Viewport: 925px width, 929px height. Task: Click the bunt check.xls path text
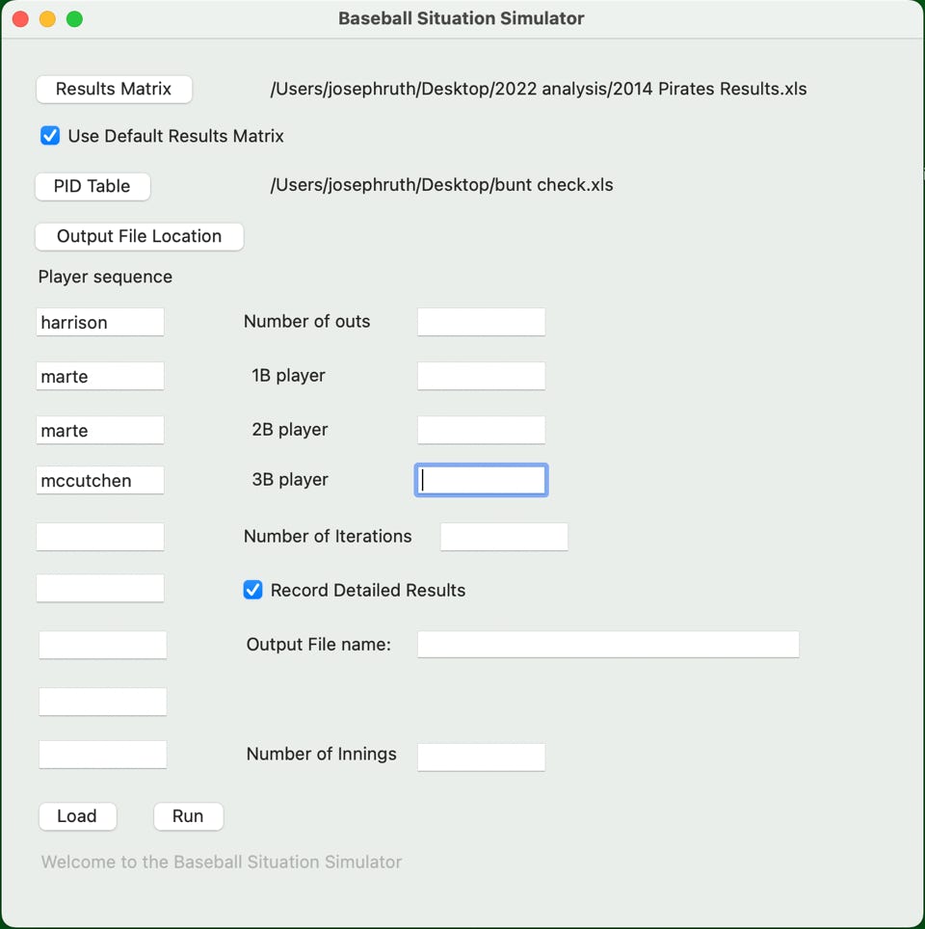(x=441, y=185)
